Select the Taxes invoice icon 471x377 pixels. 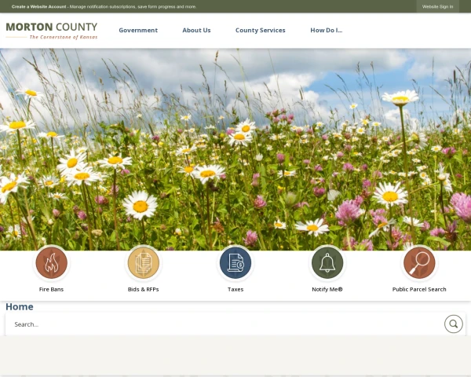235,263
